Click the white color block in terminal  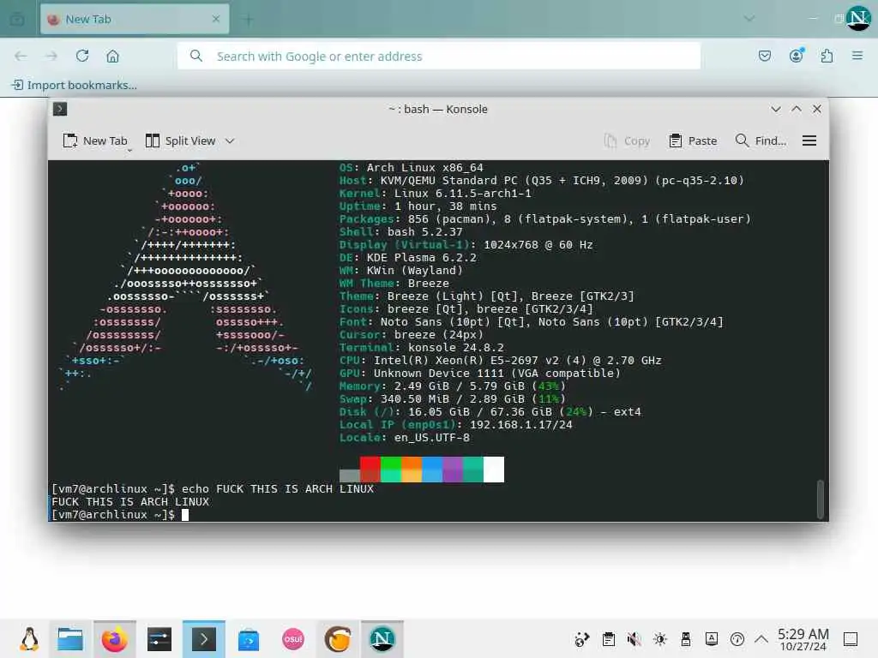(x=494, y=469)
